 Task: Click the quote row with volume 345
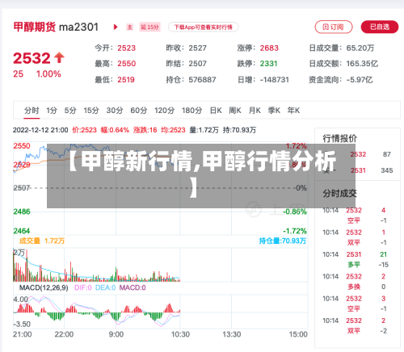(358, 170)
